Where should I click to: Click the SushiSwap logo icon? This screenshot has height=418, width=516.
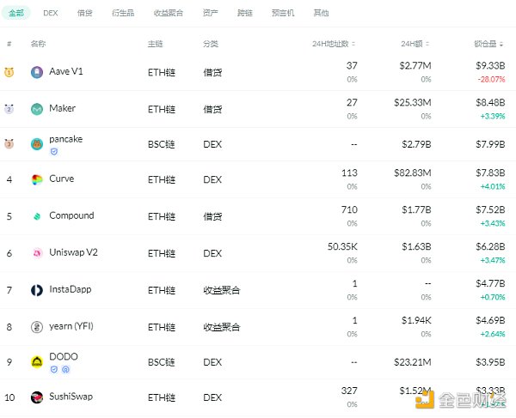point(37,397)
